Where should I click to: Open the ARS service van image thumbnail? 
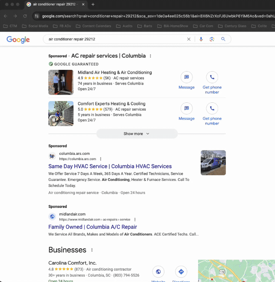point(213,163)
